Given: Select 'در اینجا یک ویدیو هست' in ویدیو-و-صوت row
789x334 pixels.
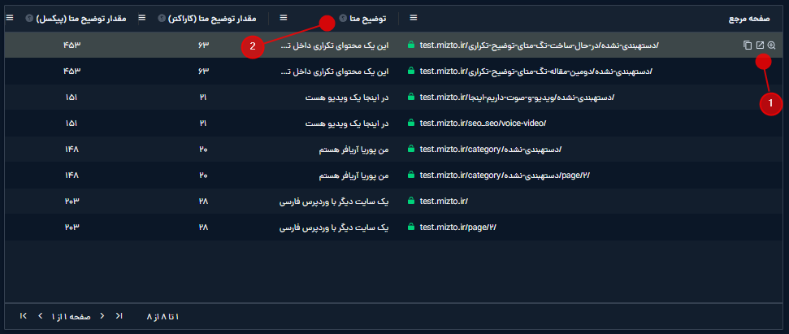Looking at the screenshot, I should (x=347, y=98).
